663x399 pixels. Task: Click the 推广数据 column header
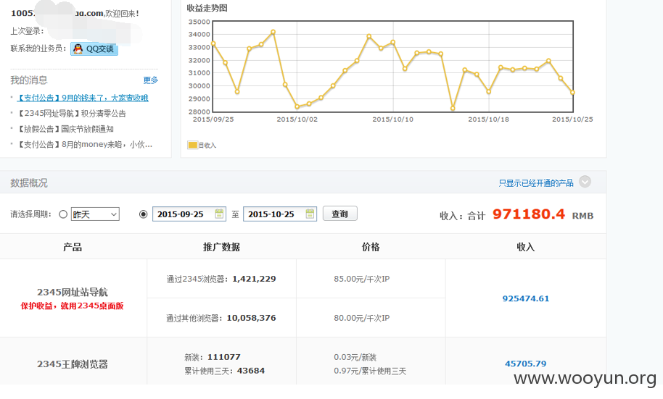[221, 247]
